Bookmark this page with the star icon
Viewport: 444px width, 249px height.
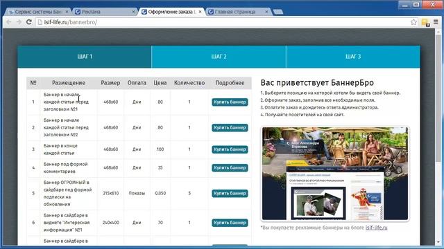413,22
